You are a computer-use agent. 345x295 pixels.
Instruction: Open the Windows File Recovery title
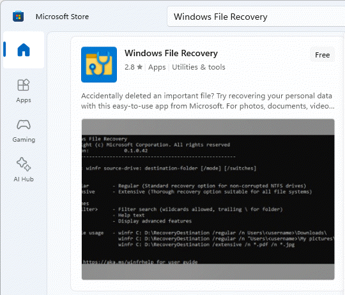171,53
